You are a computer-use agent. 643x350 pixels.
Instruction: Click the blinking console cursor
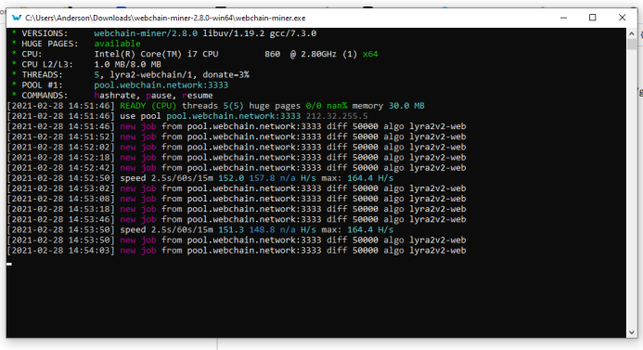point(9,264)
